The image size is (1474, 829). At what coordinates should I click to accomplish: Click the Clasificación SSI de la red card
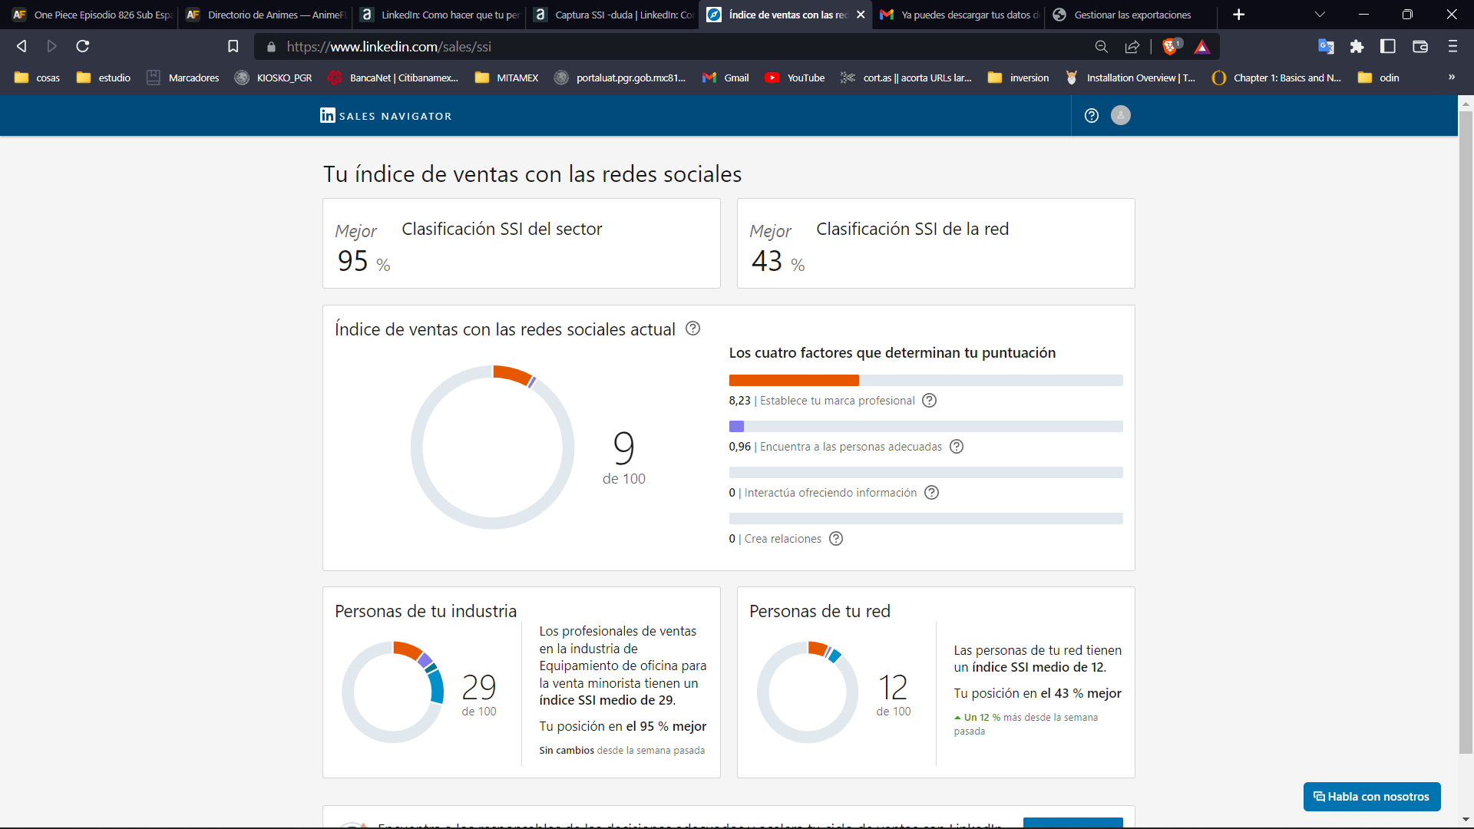[x=936, y=243]
